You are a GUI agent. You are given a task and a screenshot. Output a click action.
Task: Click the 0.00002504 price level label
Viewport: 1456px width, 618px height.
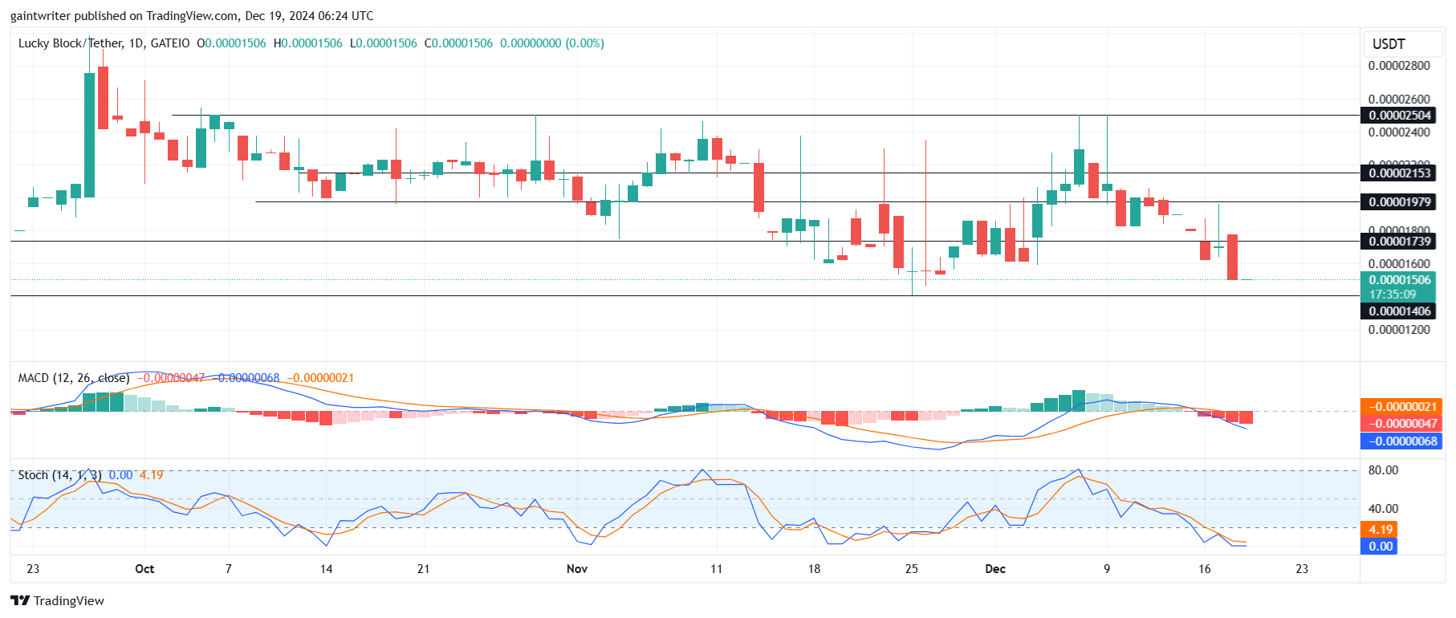coord(1400,116)
